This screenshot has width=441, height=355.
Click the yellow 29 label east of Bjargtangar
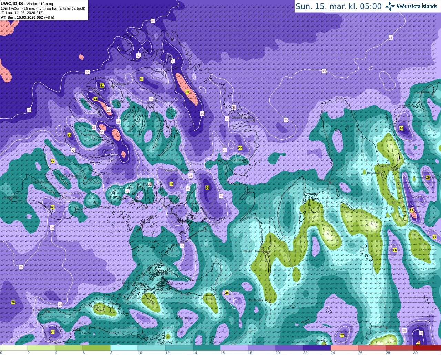coord(53,207)
